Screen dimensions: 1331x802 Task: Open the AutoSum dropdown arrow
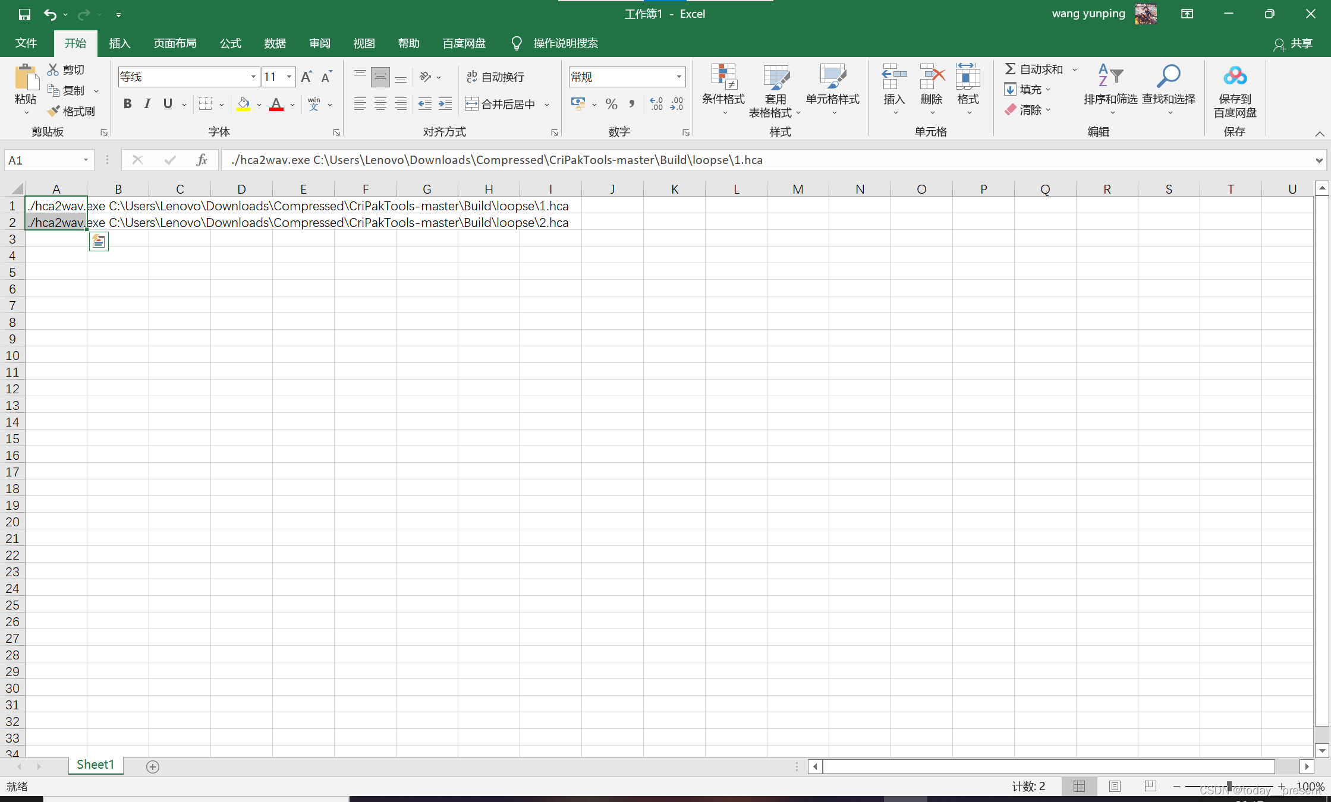pos(1075,70)
